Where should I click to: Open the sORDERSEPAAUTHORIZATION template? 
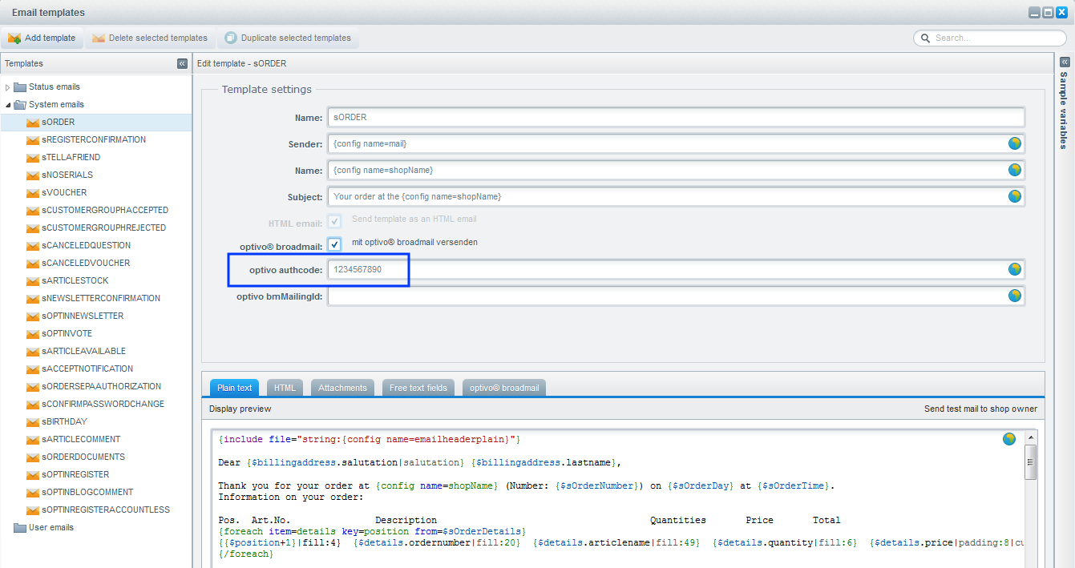point(101,386)
